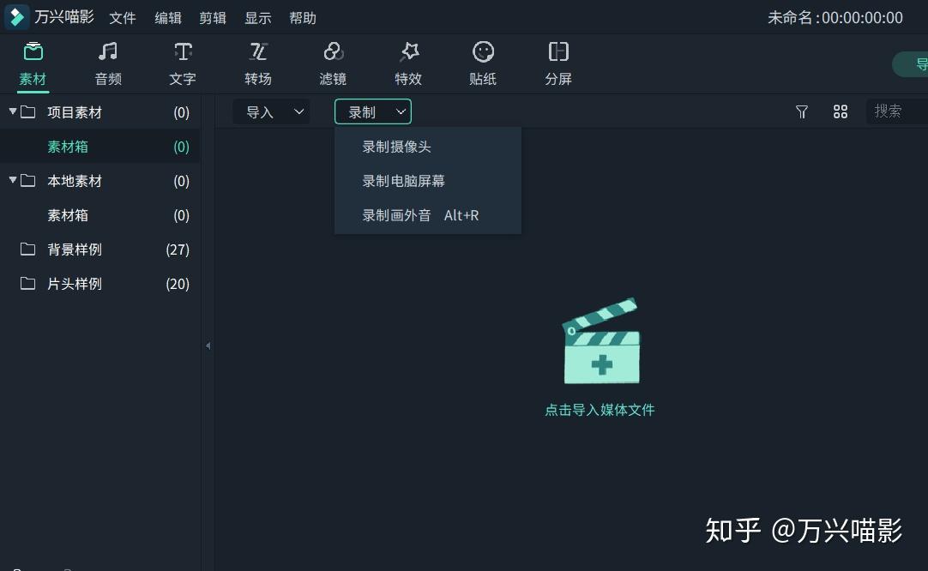Click the 背景样例 folder icon

[27, 249]
